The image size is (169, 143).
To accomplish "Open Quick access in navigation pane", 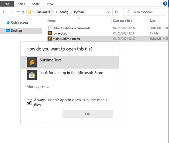I will [20, 23].
